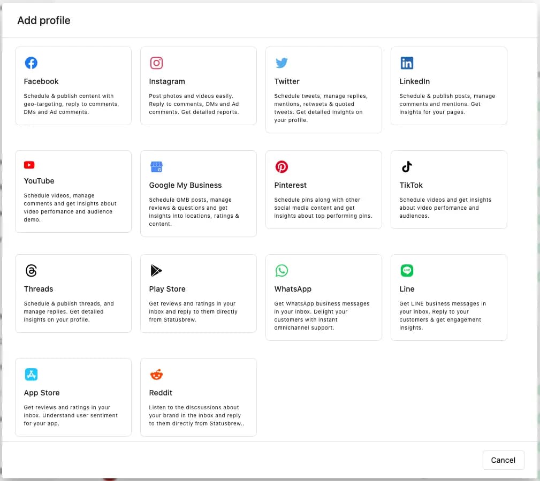Click the Twitter bird icon
The height and width of the screenshot is (481, 540).
(282, 63)
